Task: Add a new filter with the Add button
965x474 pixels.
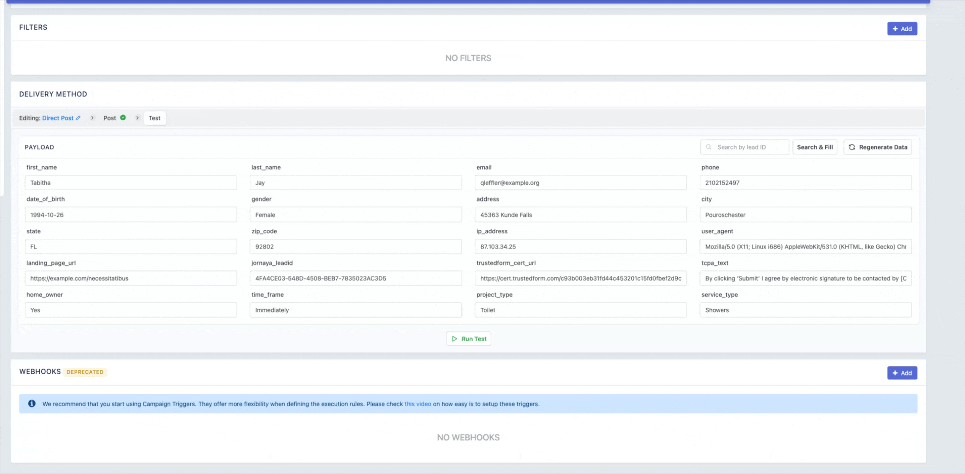Action: click(902, 29)
